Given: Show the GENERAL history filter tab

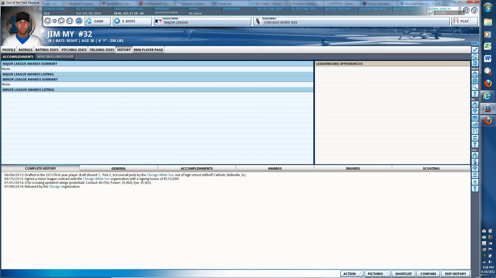Looking at the screenshot, I should tap(119, 169).
